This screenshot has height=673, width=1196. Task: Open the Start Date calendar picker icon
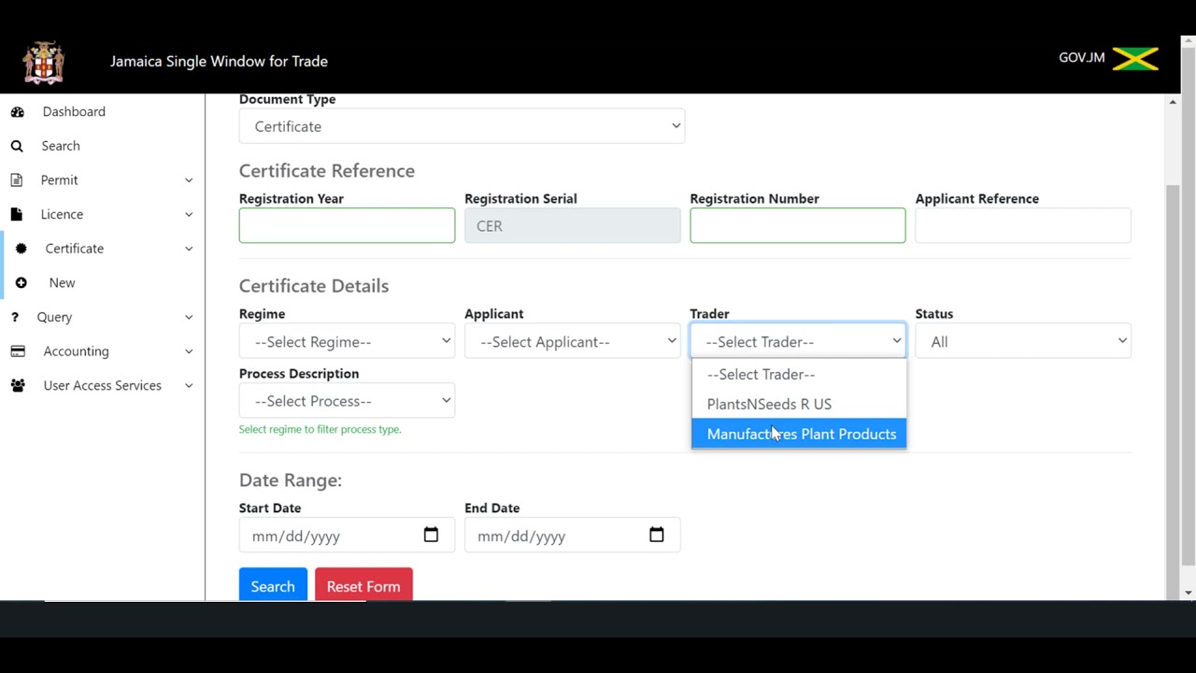click(x=431, y=536)
